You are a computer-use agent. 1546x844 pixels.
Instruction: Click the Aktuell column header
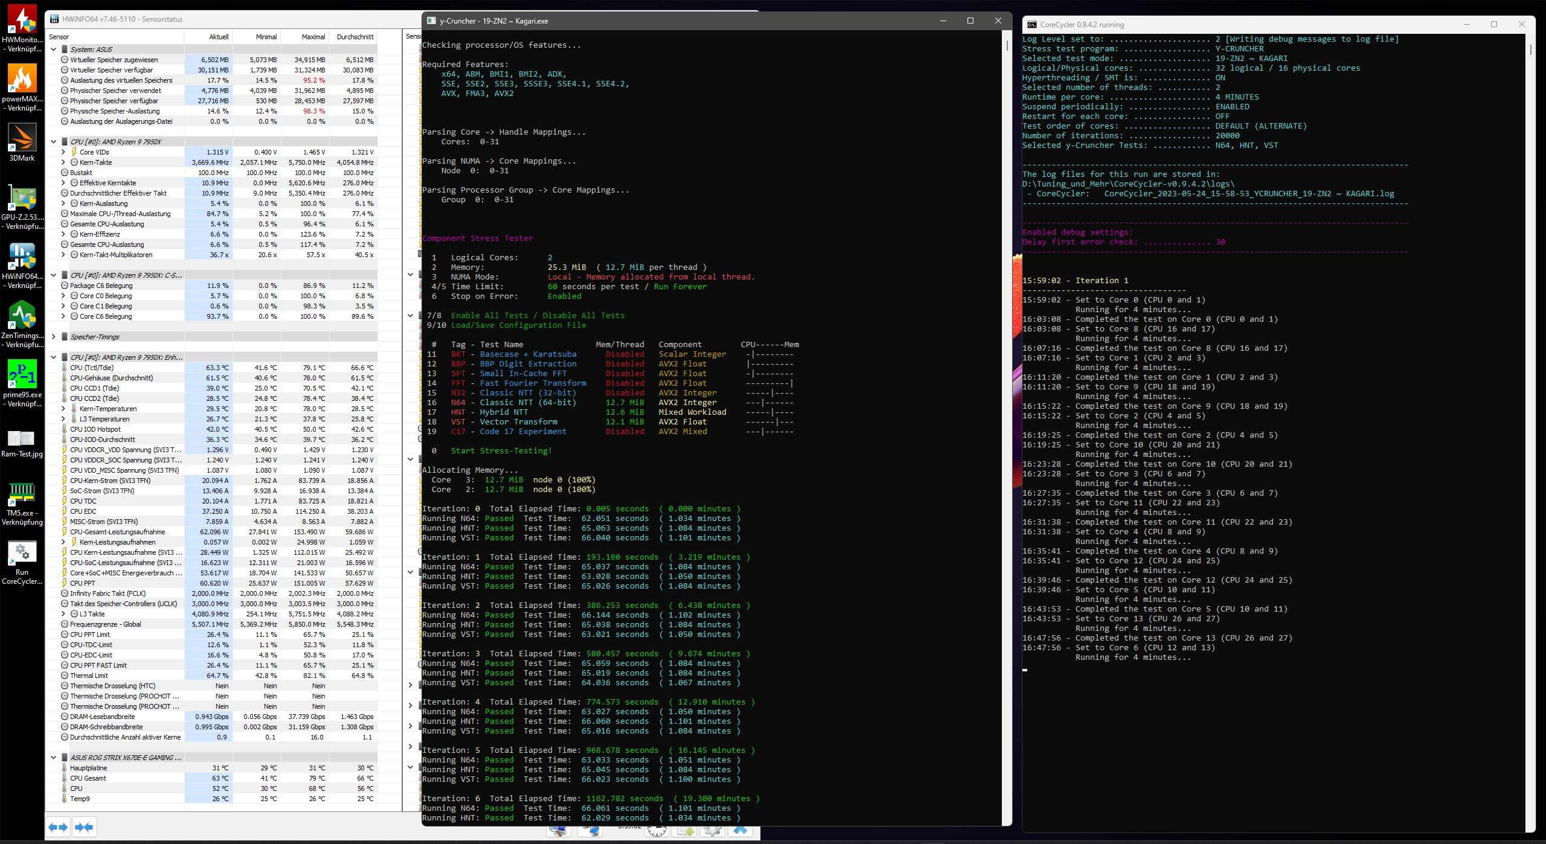219,37
